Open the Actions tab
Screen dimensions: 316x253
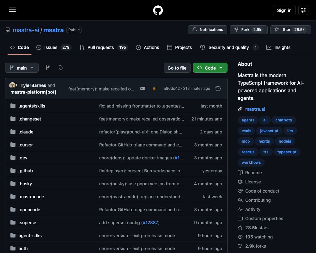[x=148, y=47]
